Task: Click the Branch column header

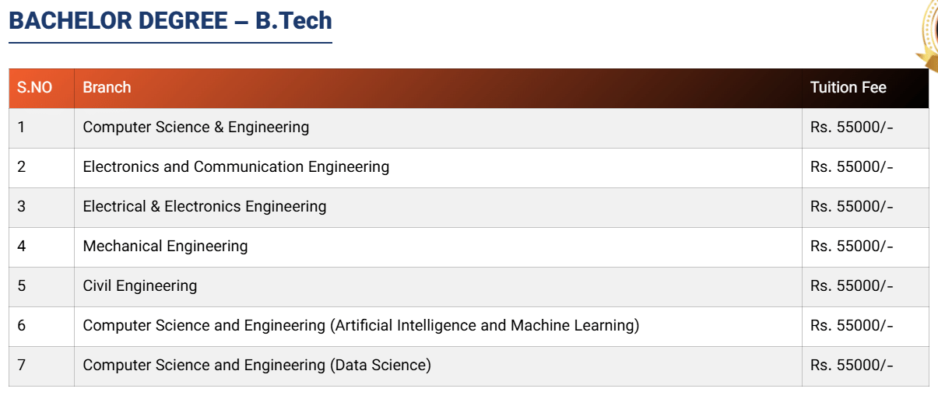Action: click(107, 88)
